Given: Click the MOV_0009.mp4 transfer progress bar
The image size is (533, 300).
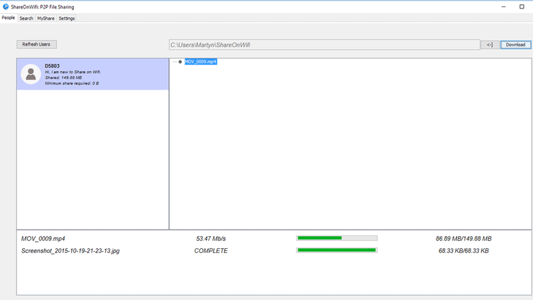Looking at the screenshot, I should coord(336,238).
